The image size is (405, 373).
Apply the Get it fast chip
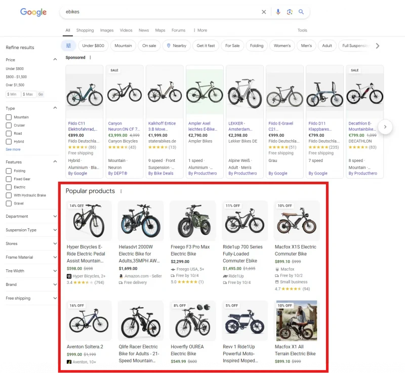click(x=206, y=46)
